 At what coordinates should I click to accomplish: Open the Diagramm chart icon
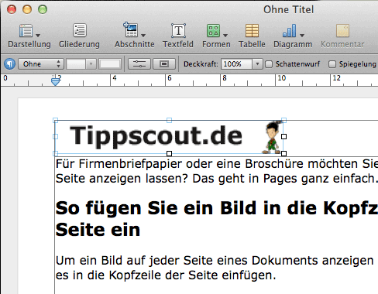pos(290,31)
